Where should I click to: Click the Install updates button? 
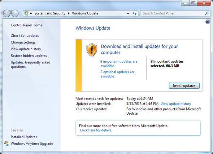(184, 86)
